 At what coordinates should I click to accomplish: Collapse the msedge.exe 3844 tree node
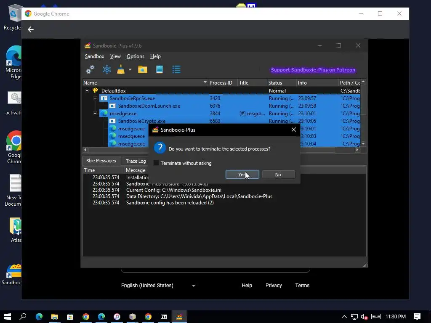tap(95, 113)
